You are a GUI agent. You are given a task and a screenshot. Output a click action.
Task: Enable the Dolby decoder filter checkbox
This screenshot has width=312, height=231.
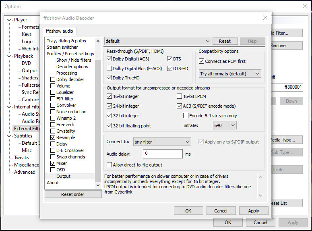53,79
